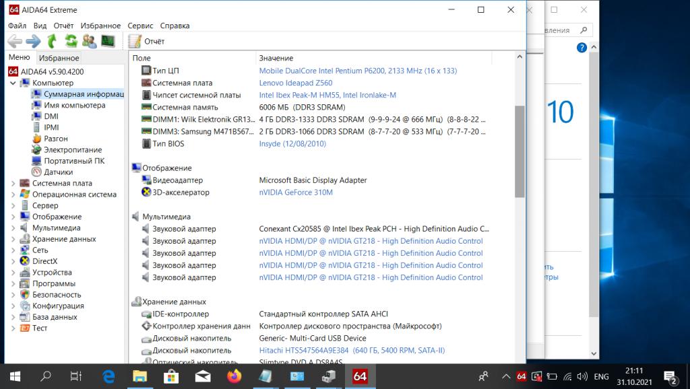Viewport: 690px width, 389px height.
Task: Click the Тест icon in tree
Action: coord(25,328)
